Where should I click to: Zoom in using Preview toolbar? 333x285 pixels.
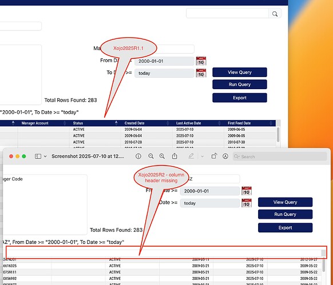click(x=162, y=156)
